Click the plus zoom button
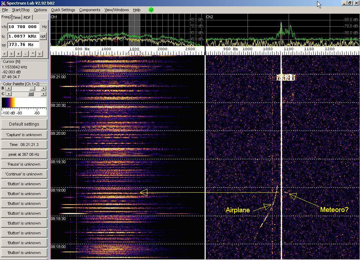The image size is (360, 260). 18,54
